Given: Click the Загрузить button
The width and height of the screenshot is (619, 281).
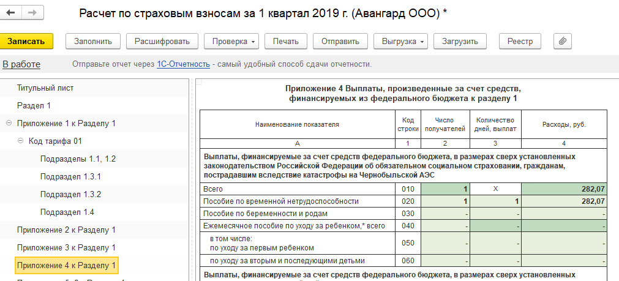Looking at the screenshot, I should [x=460, y=42].
